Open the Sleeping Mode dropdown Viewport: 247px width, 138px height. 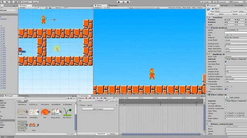click(236, 79)
